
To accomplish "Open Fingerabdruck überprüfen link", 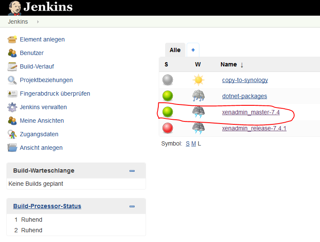I will [x=55, y=93].
